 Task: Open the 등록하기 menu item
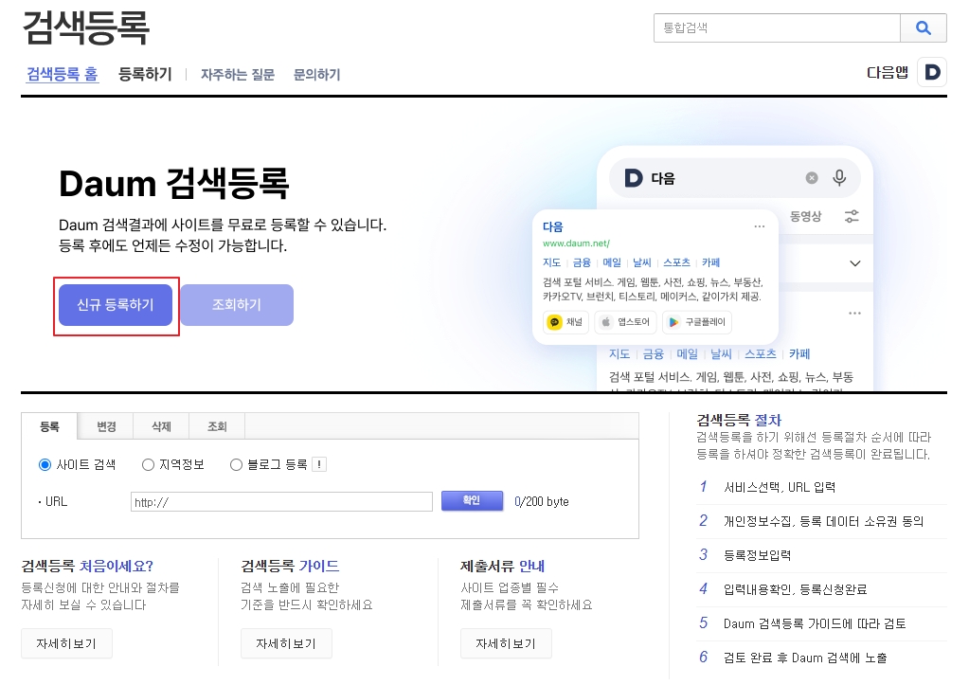point(145,74)
